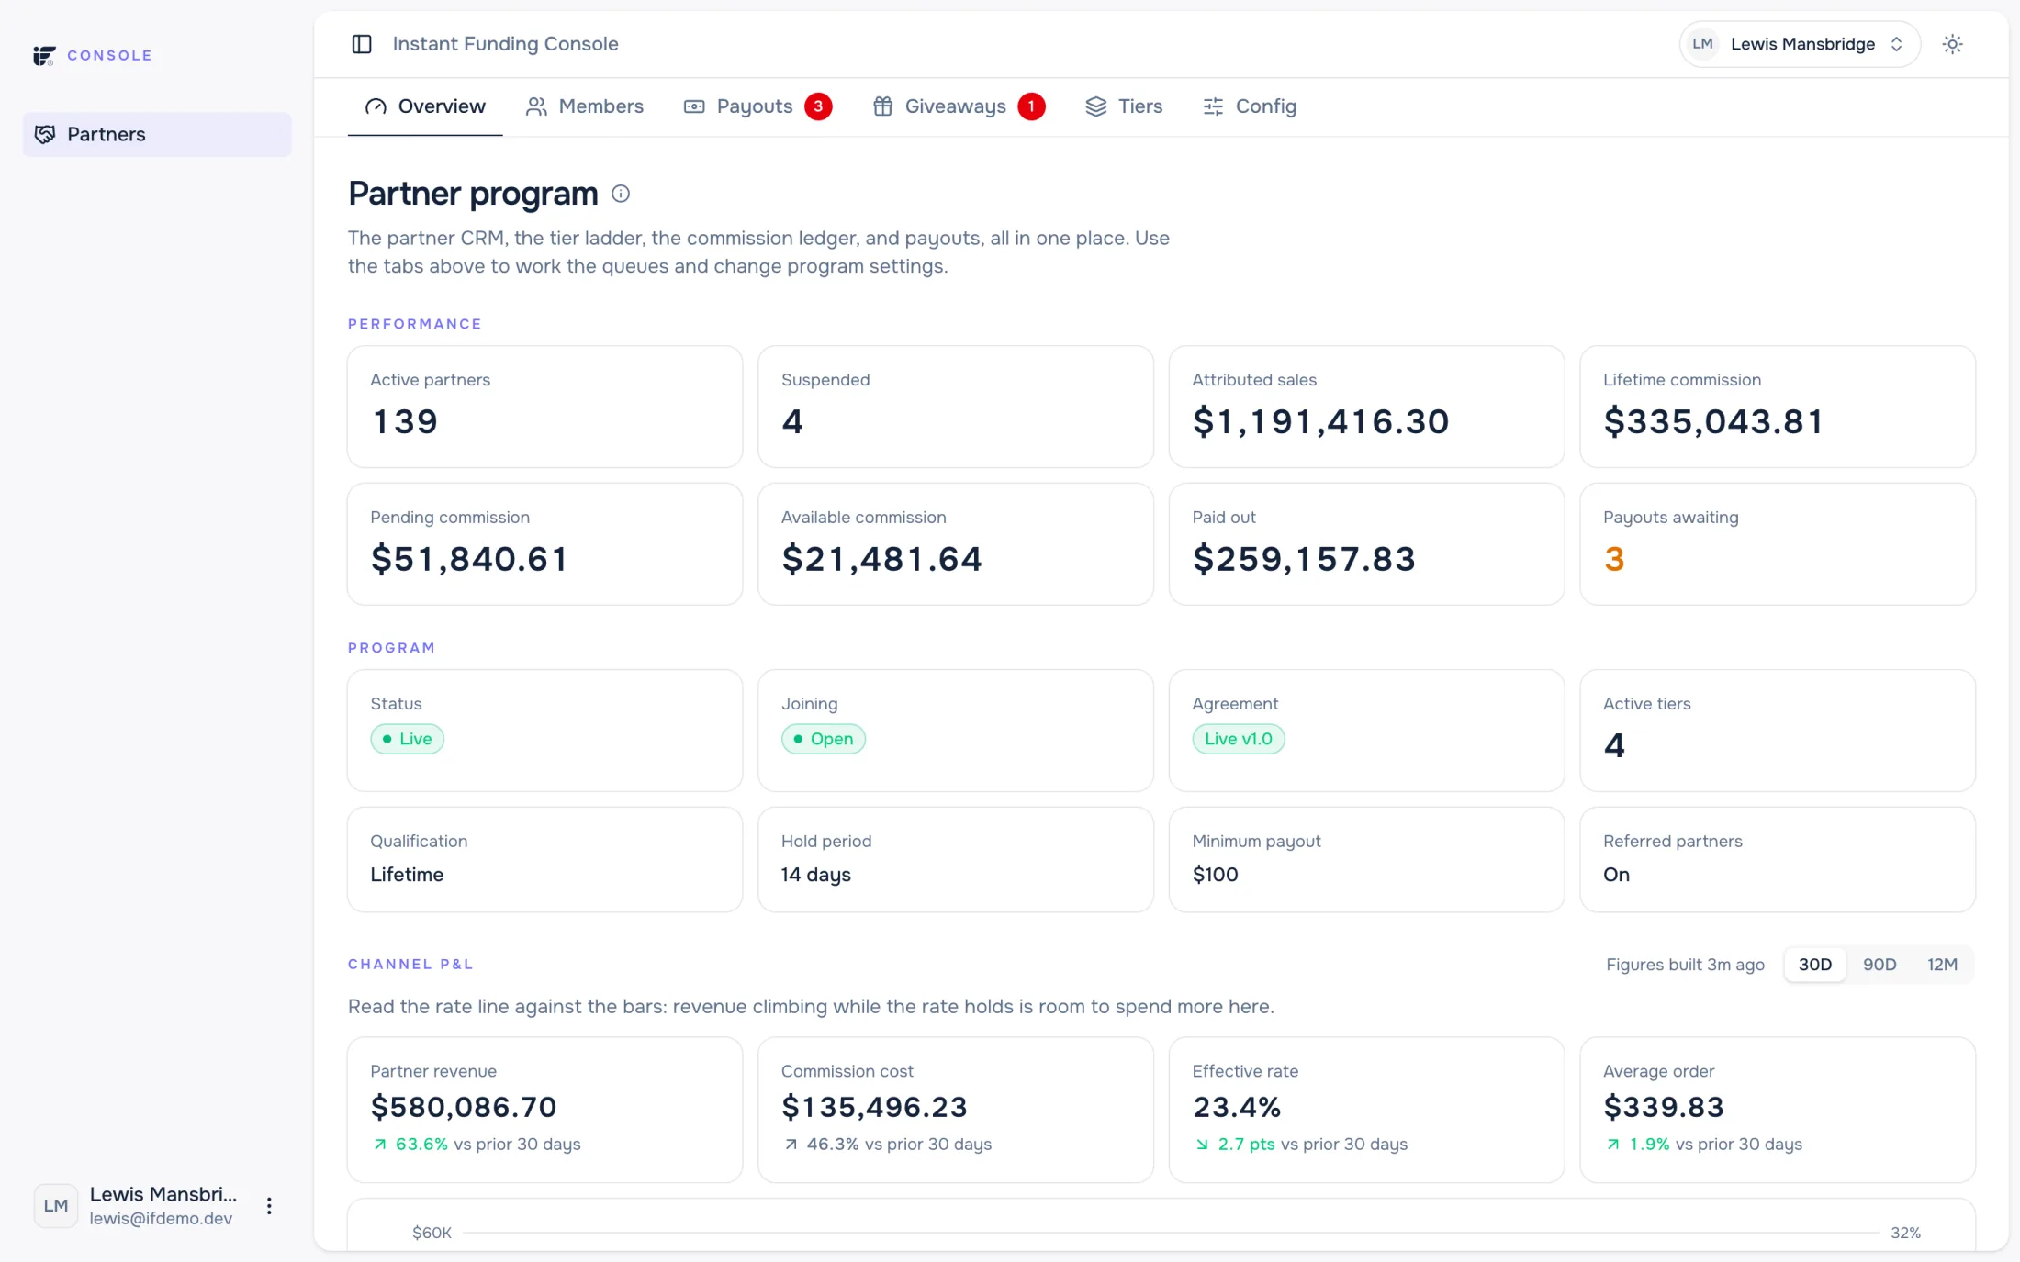Go to the Payouts tab

pos(757,106)
